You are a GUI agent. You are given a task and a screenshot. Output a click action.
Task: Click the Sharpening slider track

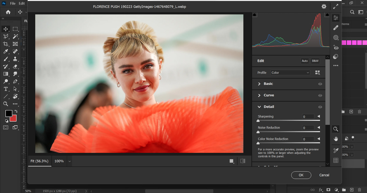[x=289, y=121]
